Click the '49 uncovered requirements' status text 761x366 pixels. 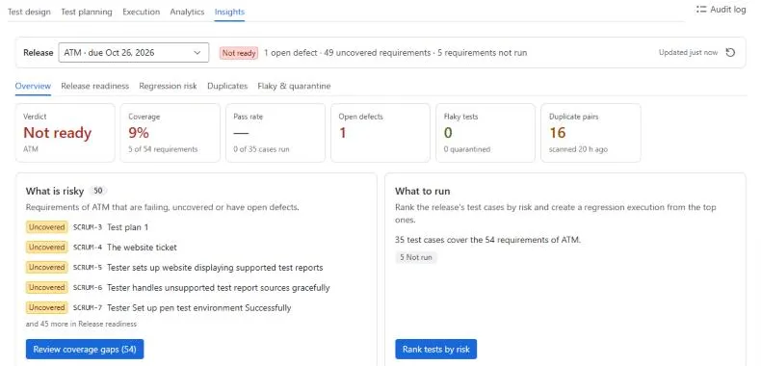pos(377,53)
